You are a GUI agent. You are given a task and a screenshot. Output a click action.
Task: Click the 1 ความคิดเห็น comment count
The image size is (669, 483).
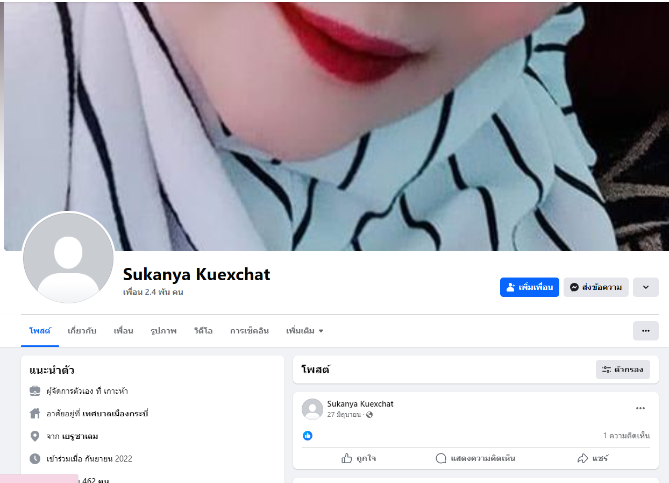[x=627, y=436]
